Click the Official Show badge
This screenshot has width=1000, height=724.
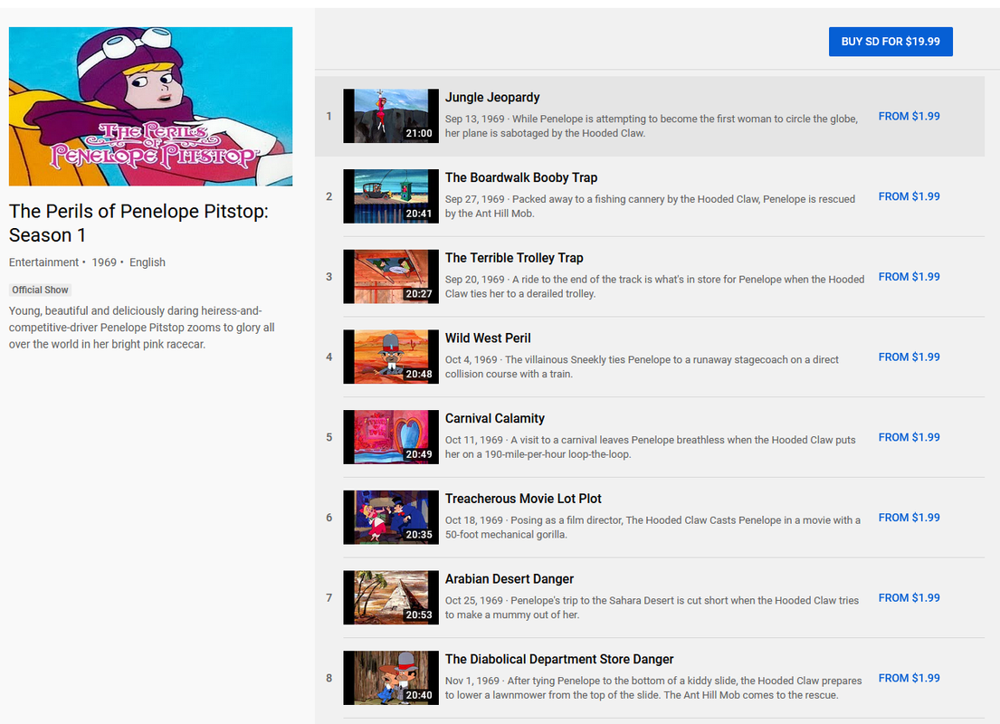(x=40, y=291)
